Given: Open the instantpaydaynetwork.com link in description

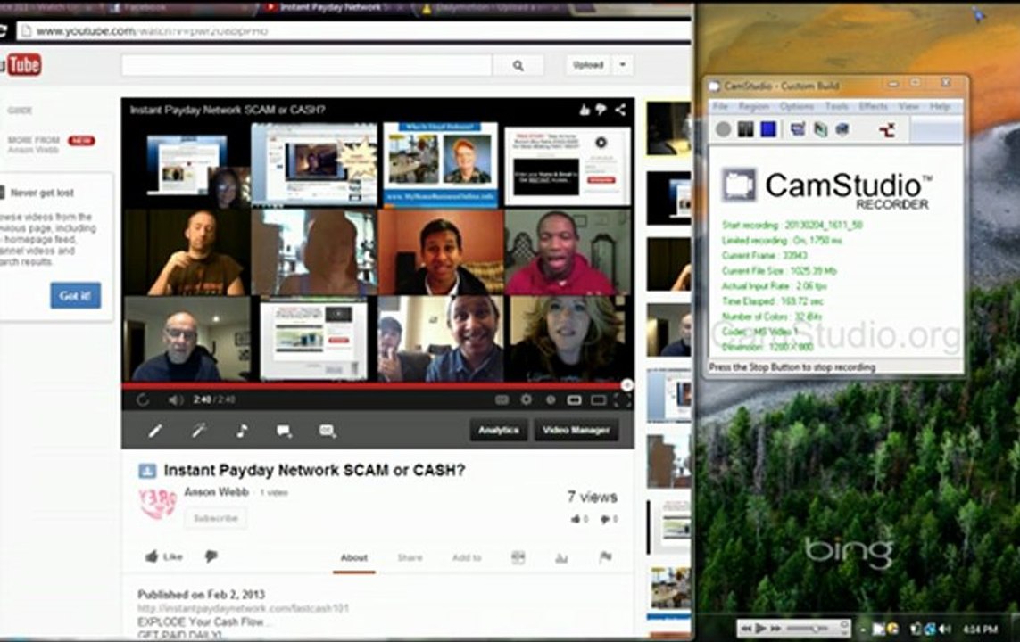Looking at the screenshot, I should (244, 608).
